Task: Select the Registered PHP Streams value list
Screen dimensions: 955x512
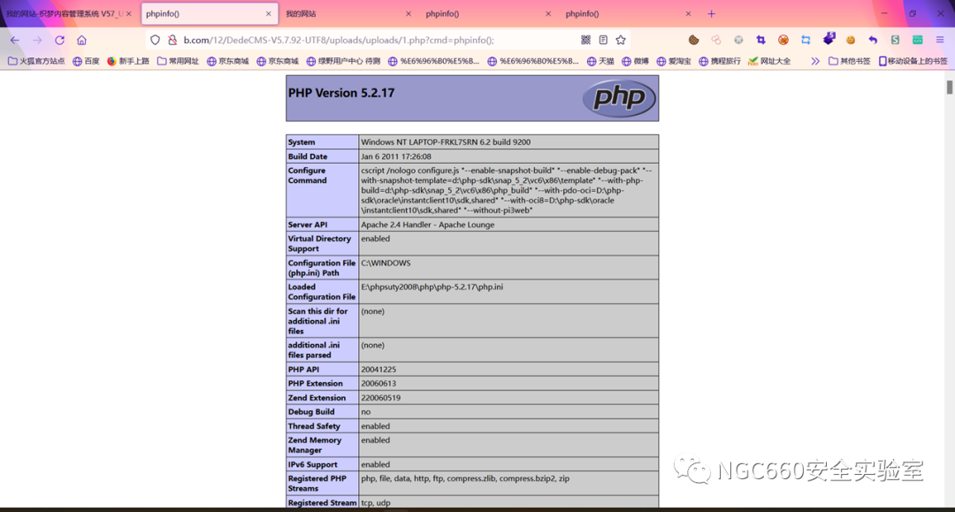Action: (465, 478)
